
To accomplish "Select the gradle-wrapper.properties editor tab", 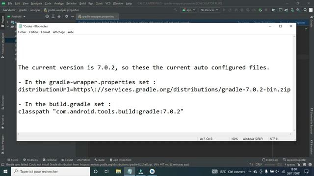I will (98, 17).
